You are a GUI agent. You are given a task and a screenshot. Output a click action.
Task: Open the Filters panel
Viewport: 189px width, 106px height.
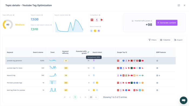153,40
